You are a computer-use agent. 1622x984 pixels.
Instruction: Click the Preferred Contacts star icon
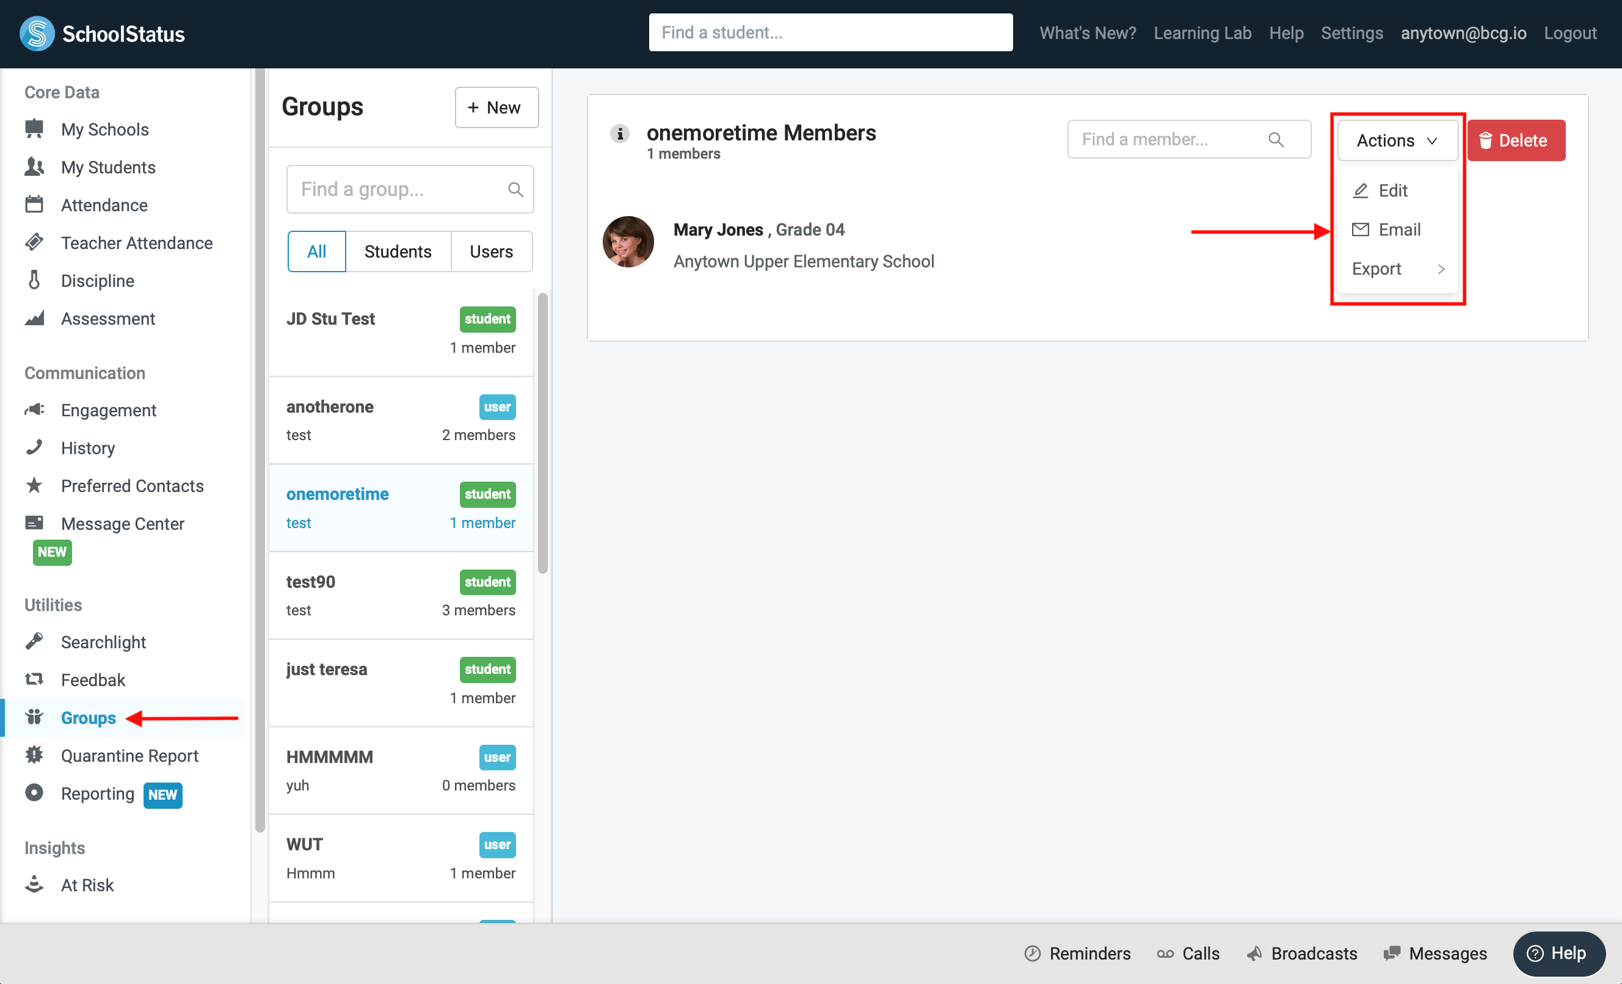click(34, 485)
